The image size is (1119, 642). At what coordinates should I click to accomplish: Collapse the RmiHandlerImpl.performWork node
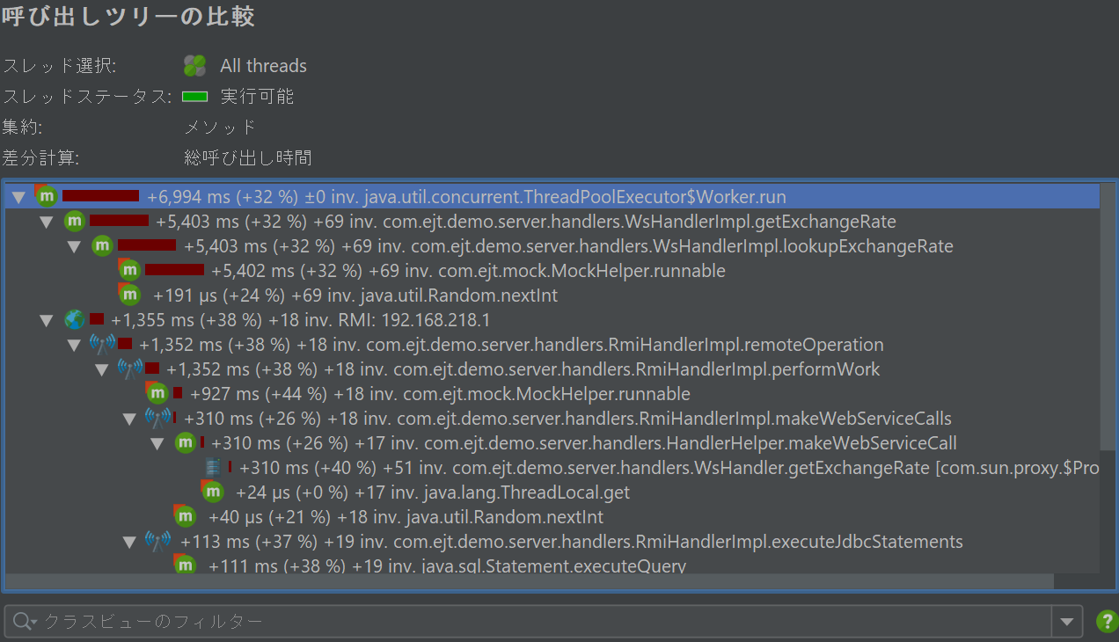pos(103,369)
